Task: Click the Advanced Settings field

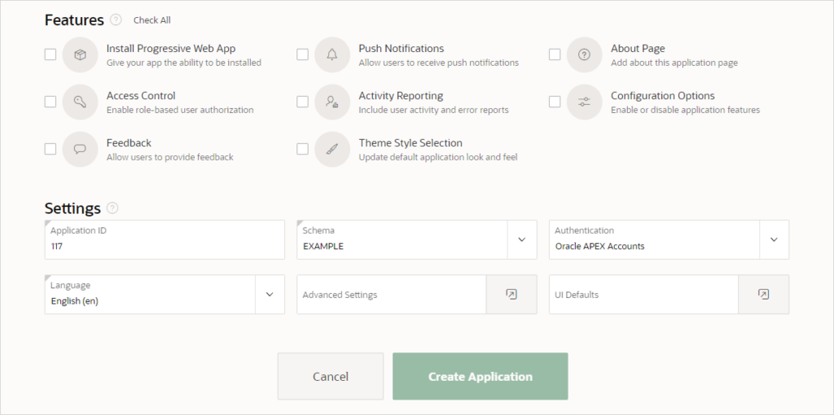Action: click(x=392, y=295)
